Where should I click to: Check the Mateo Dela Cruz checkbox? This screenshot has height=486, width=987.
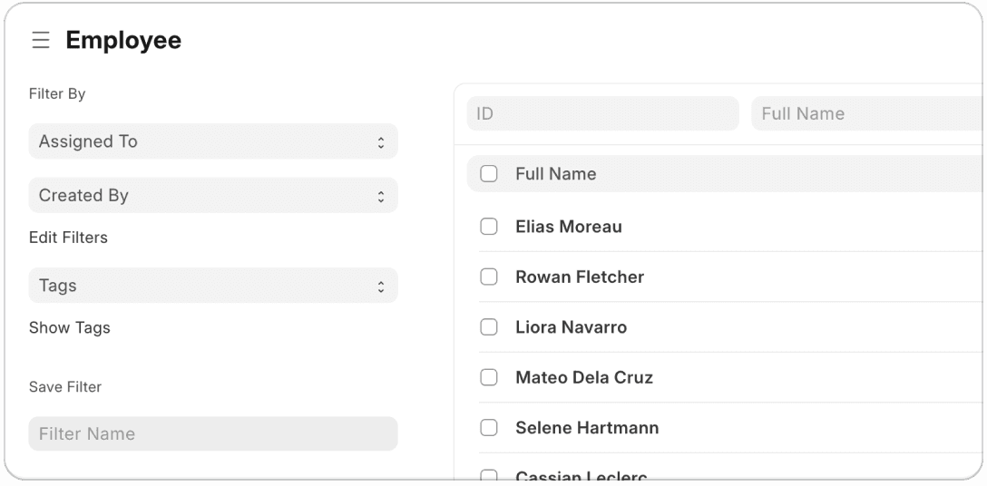(x=489, y=377)
